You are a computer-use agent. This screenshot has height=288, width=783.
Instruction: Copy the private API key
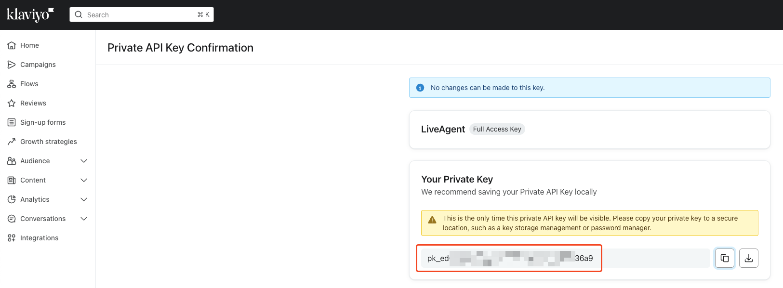724,258
